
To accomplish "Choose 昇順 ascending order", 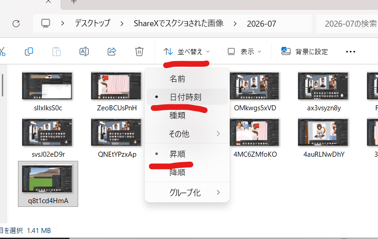I will [187, 154].
